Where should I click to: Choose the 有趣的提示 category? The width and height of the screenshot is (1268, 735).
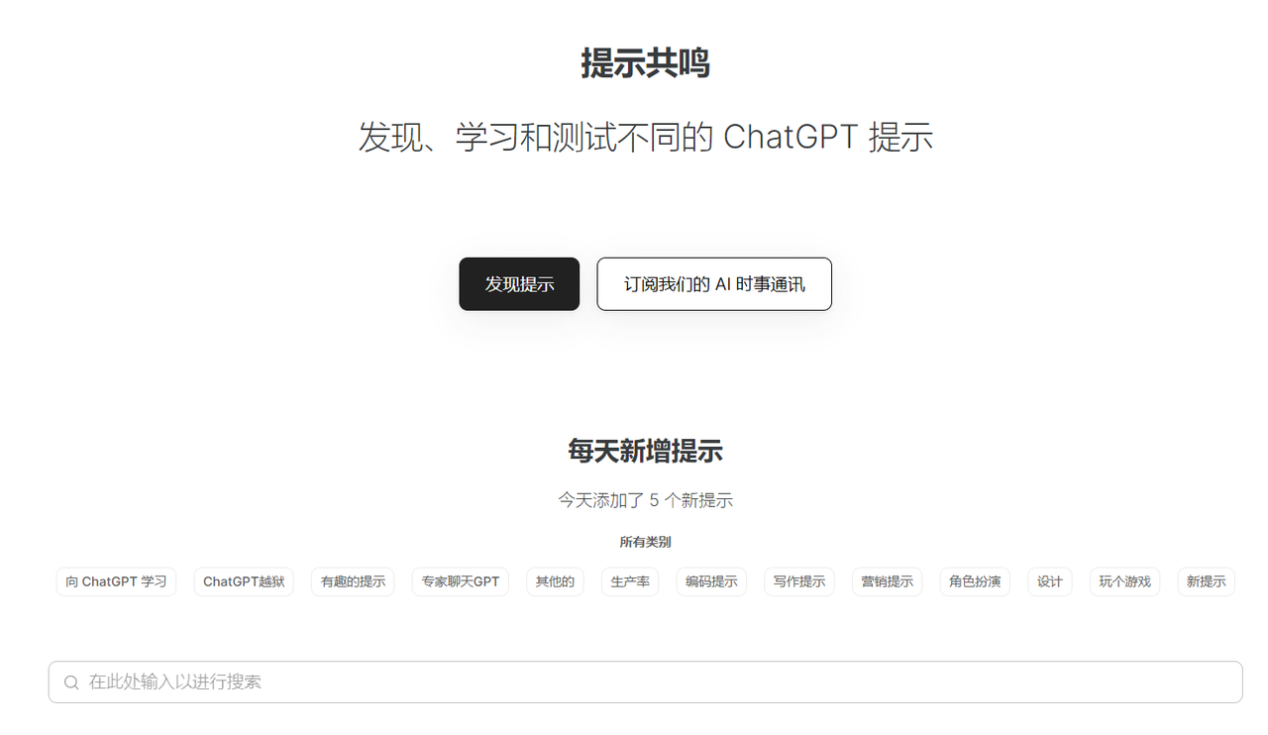[353, 581]
